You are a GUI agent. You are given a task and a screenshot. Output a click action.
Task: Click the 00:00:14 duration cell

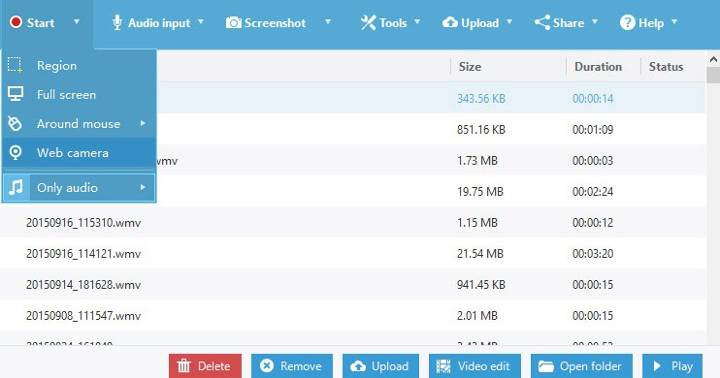pyautogui.click(x=593, y=98)
